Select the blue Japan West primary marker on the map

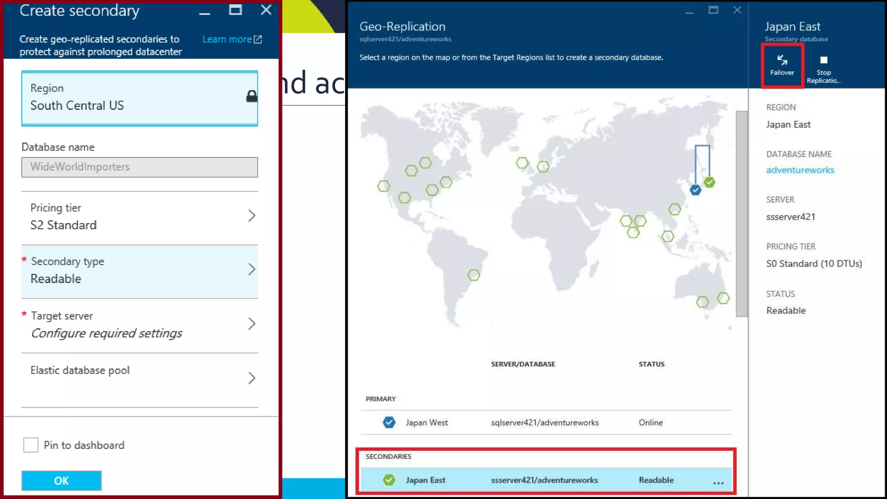695,190
